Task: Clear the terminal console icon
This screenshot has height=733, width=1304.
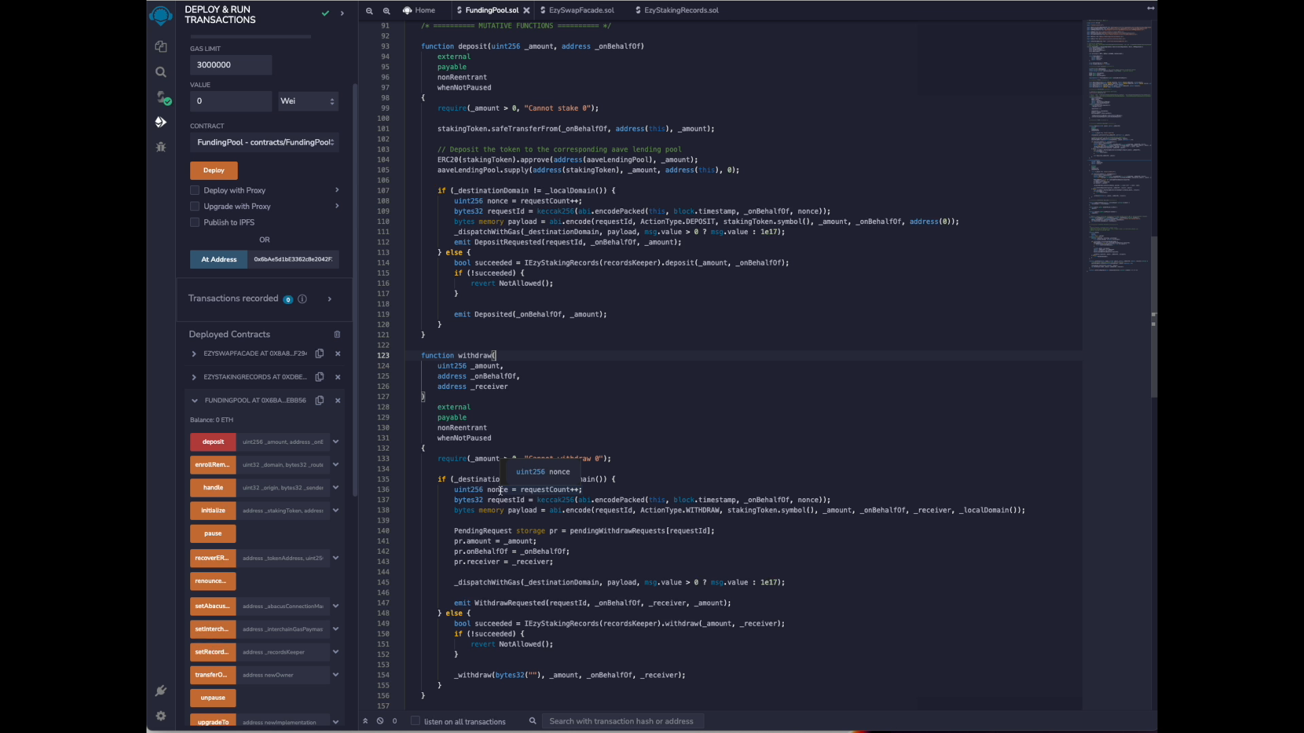Action: point(380,721)
